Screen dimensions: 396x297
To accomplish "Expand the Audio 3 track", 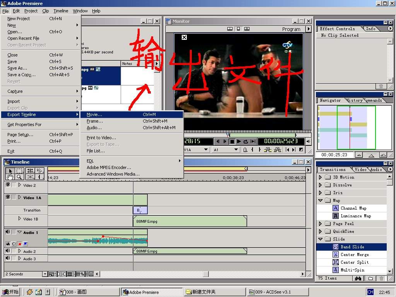I will (x=20, y=258).
